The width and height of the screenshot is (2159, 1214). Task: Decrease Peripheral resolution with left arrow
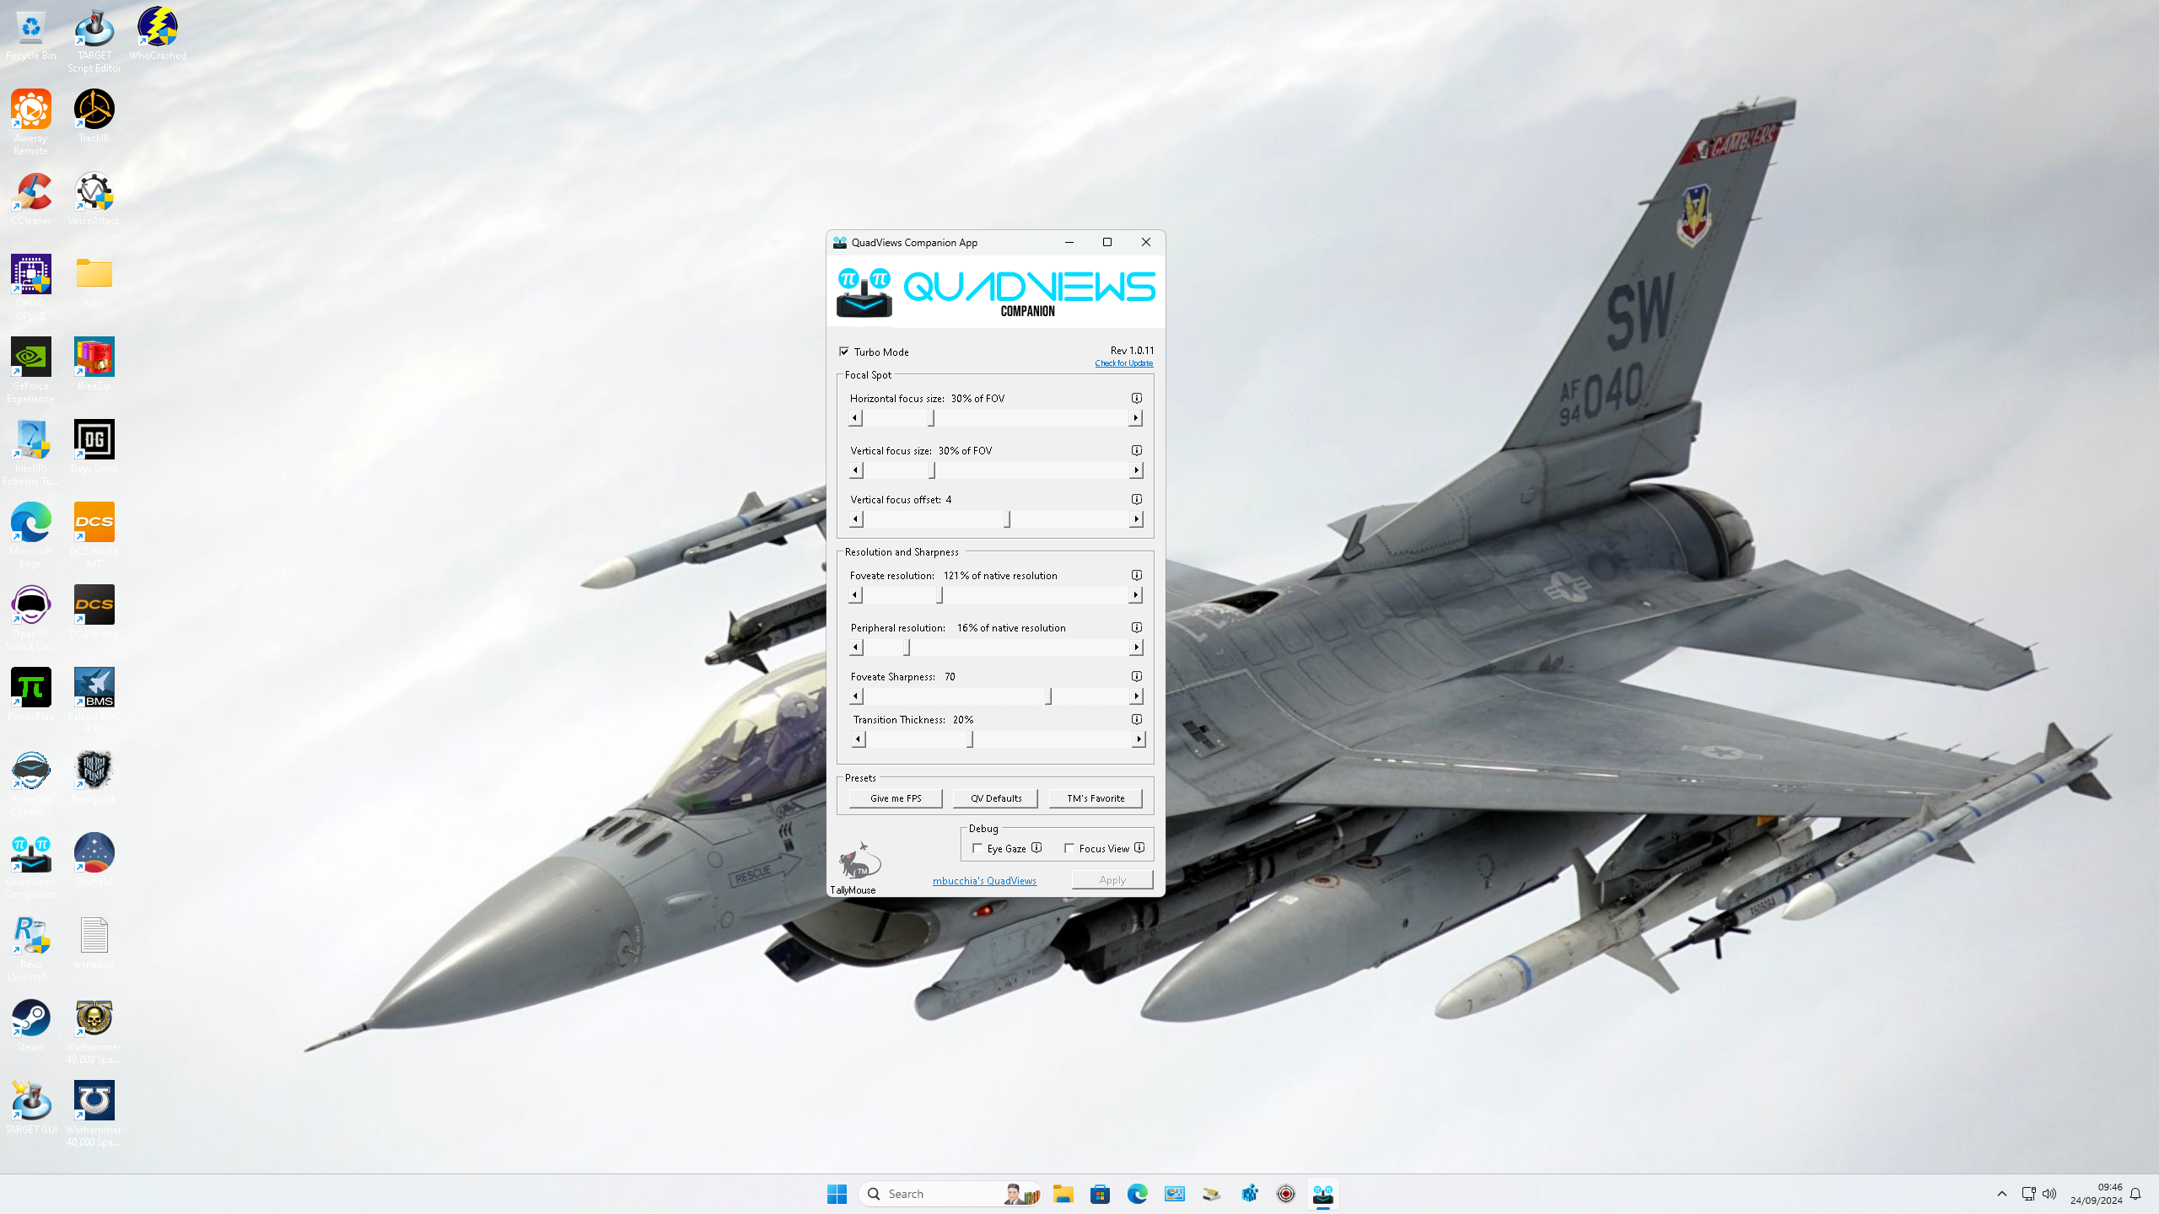(856, 647)
